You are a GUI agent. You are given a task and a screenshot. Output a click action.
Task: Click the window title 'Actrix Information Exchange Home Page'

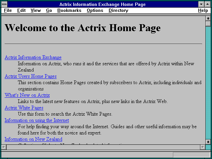(102, 4)
